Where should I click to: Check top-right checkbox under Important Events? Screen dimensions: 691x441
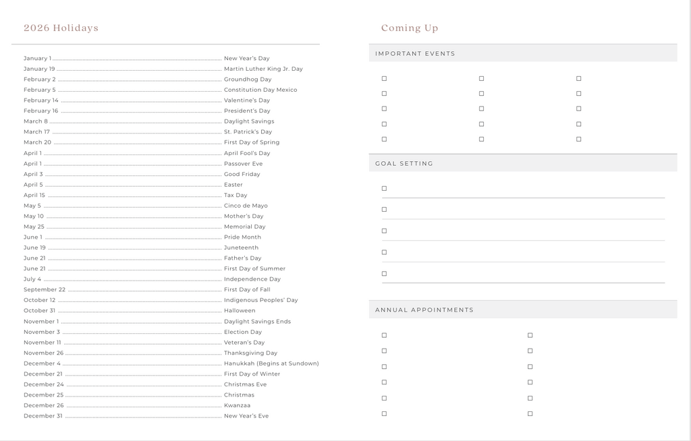coord(578,79)
